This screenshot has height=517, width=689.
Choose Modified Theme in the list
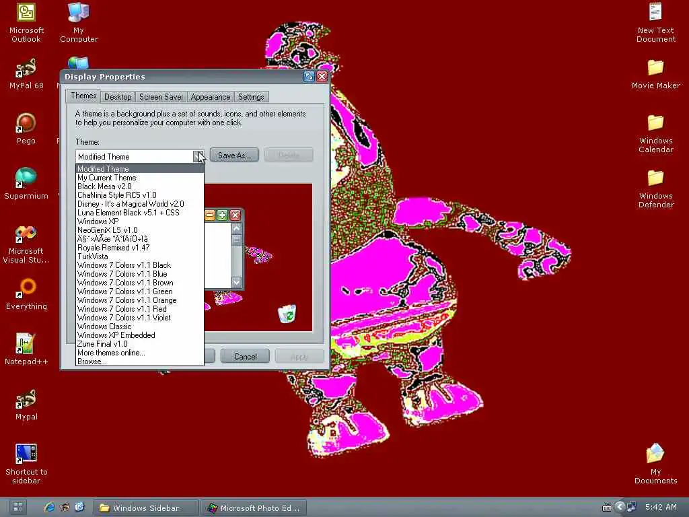140,169
